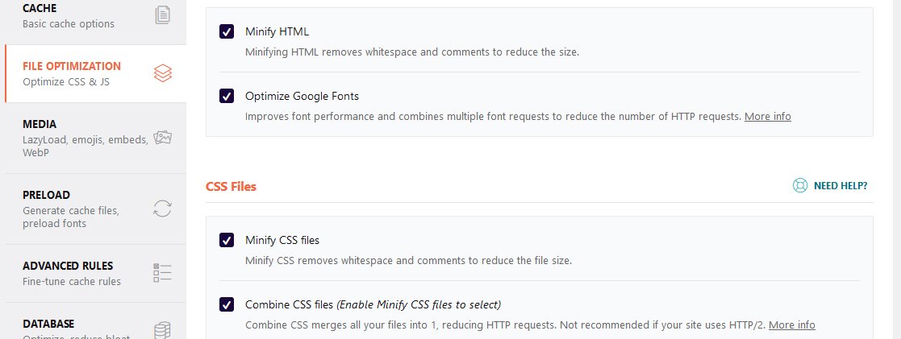Screen dimensions: 901x339
Task: Click the Cache document icon in sidebar
Action: pos(163,14)
